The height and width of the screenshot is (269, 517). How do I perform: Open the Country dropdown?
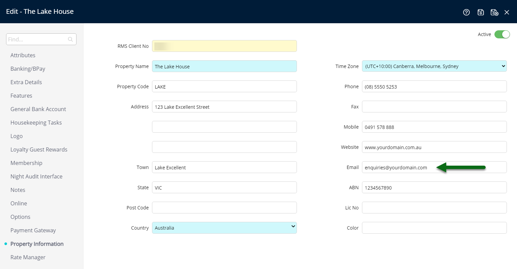point(224,228)
